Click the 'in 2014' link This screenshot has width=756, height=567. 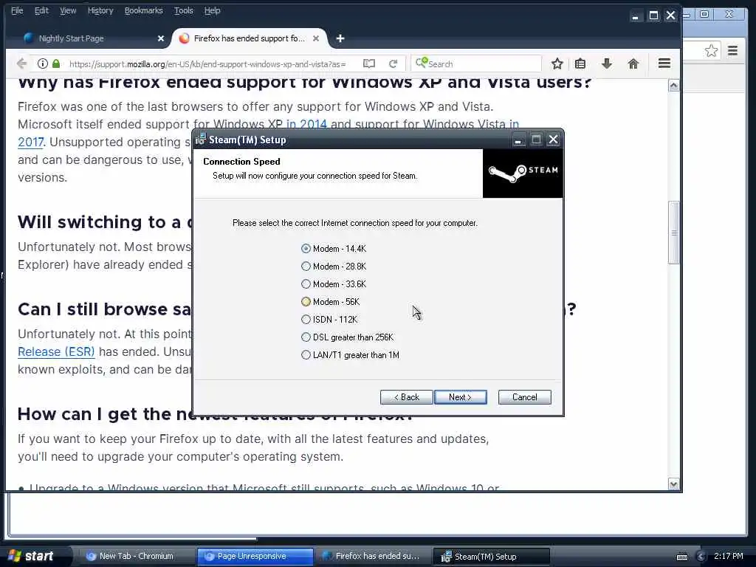pyautogui.click(x=306, y=124)
